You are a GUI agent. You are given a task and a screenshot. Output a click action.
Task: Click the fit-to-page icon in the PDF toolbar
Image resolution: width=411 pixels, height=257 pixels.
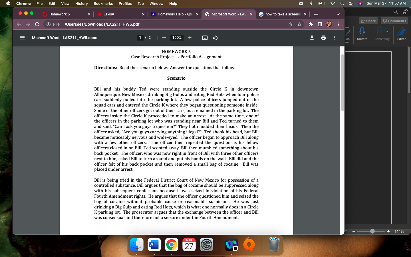click(205, 37)
